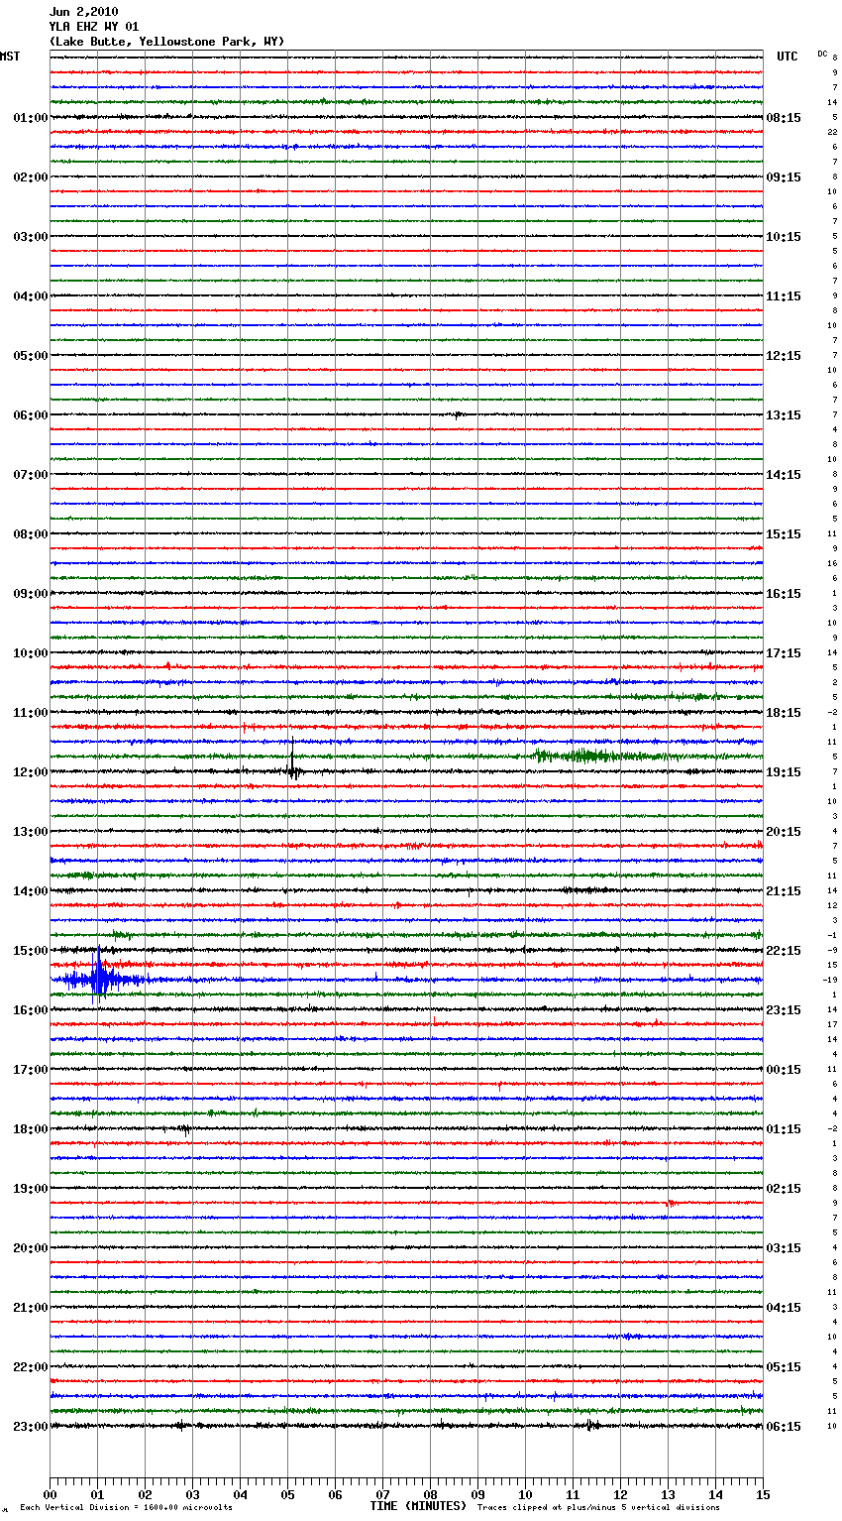Click the minute tick label "10"
Screen dimensions: 842x1521
[525, 1494]
